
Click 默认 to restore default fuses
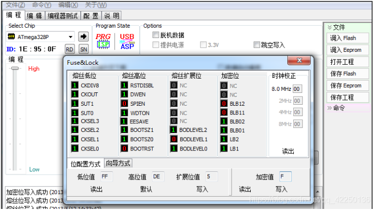[146, 189]
